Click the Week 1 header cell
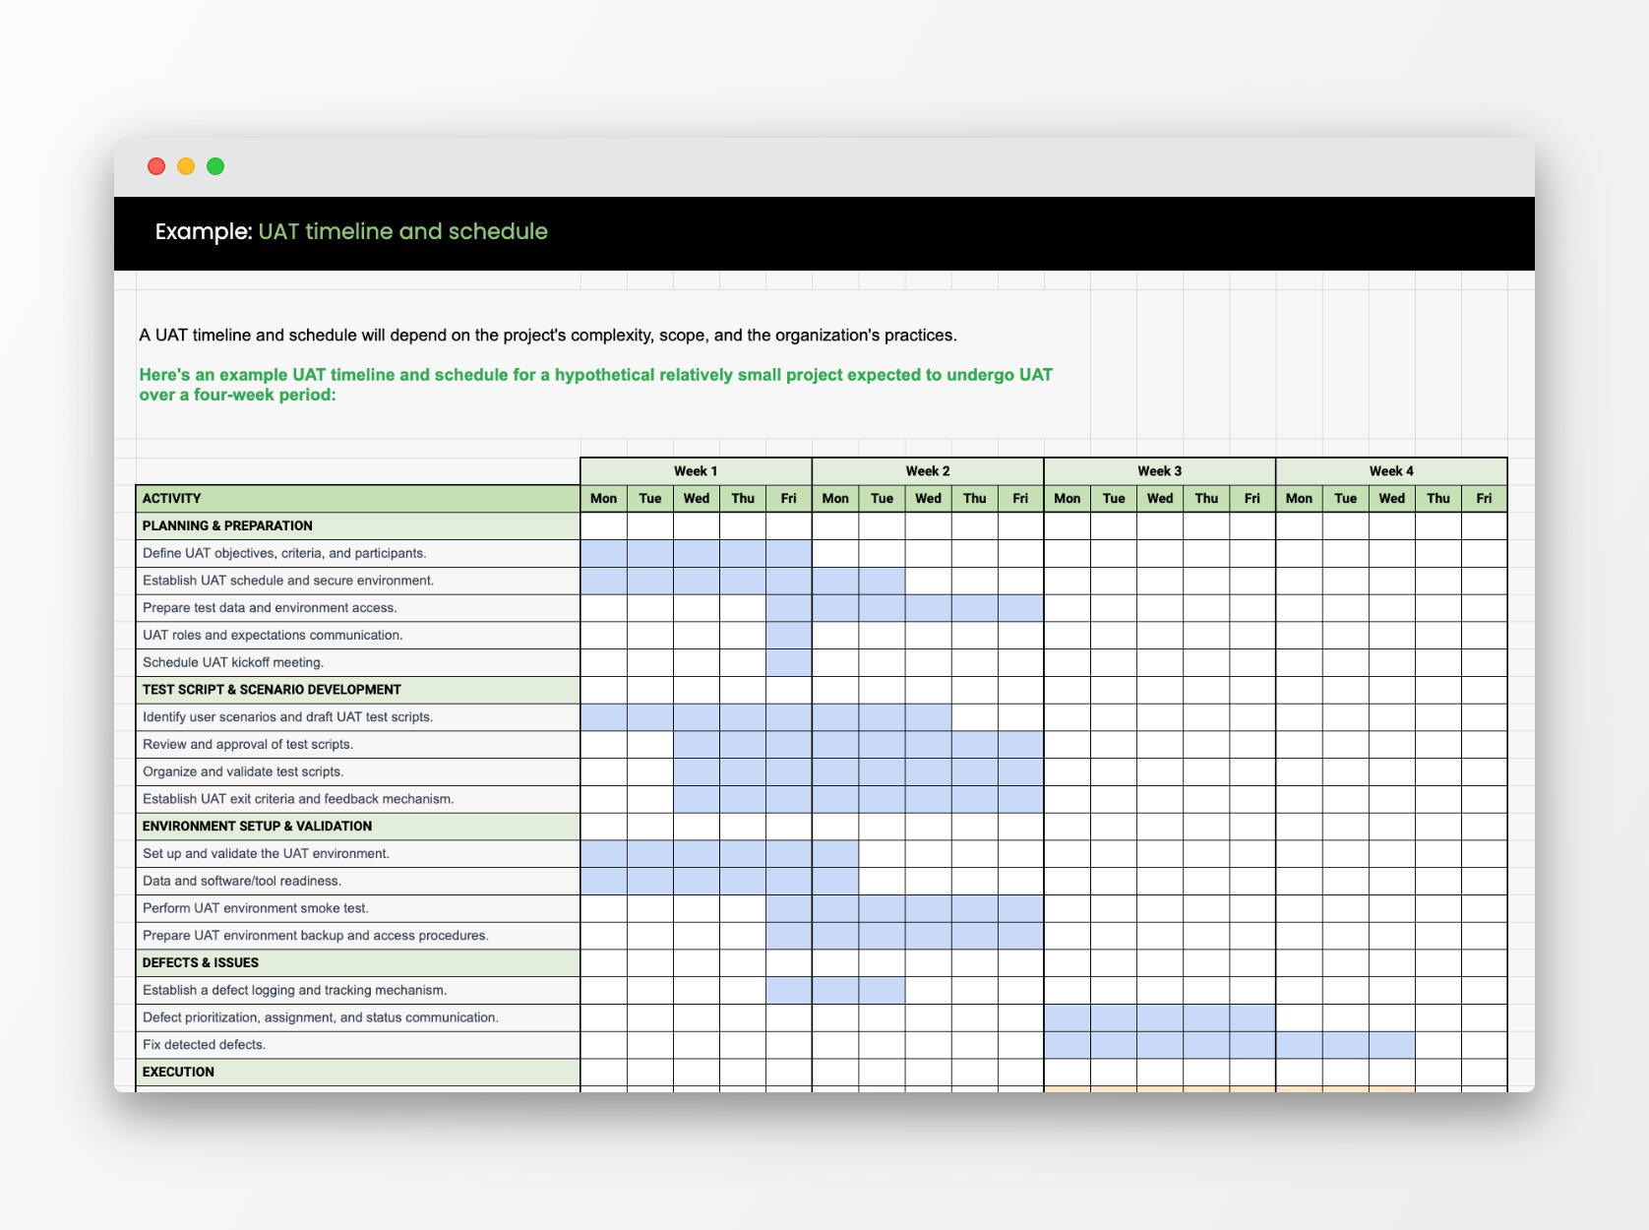This screenshot has height=1230, width=1649. tap(696, 471)
